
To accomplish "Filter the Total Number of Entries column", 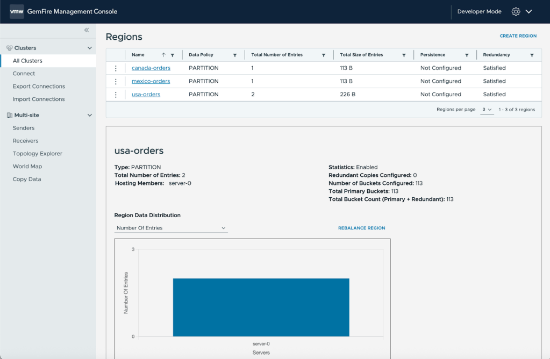I will click(324, 55).
